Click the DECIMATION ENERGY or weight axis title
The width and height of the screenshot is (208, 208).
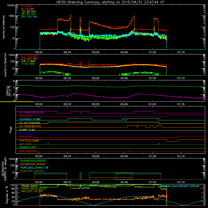click(x=4, y=169)
